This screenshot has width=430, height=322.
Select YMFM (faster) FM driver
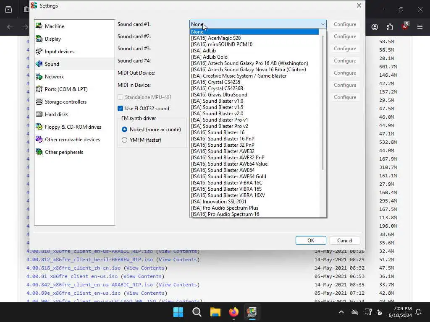[x=124, y=140]
